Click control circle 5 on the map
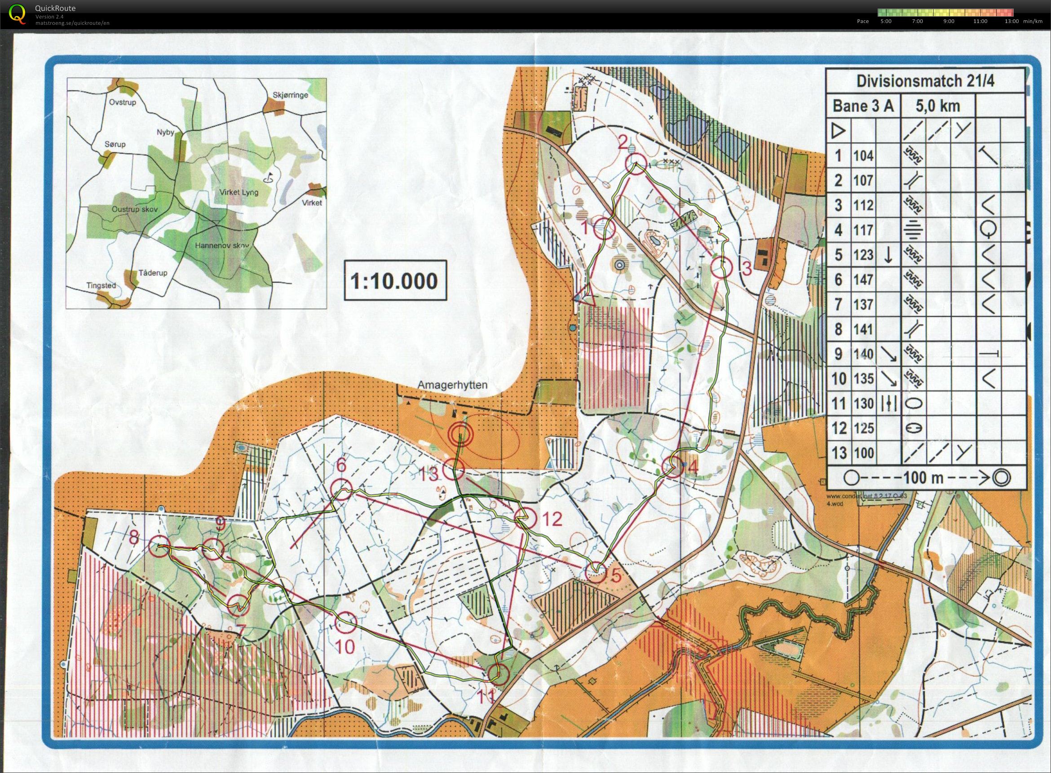The height and width of the screenshot is (773, 1051). (x=596, y=572)
